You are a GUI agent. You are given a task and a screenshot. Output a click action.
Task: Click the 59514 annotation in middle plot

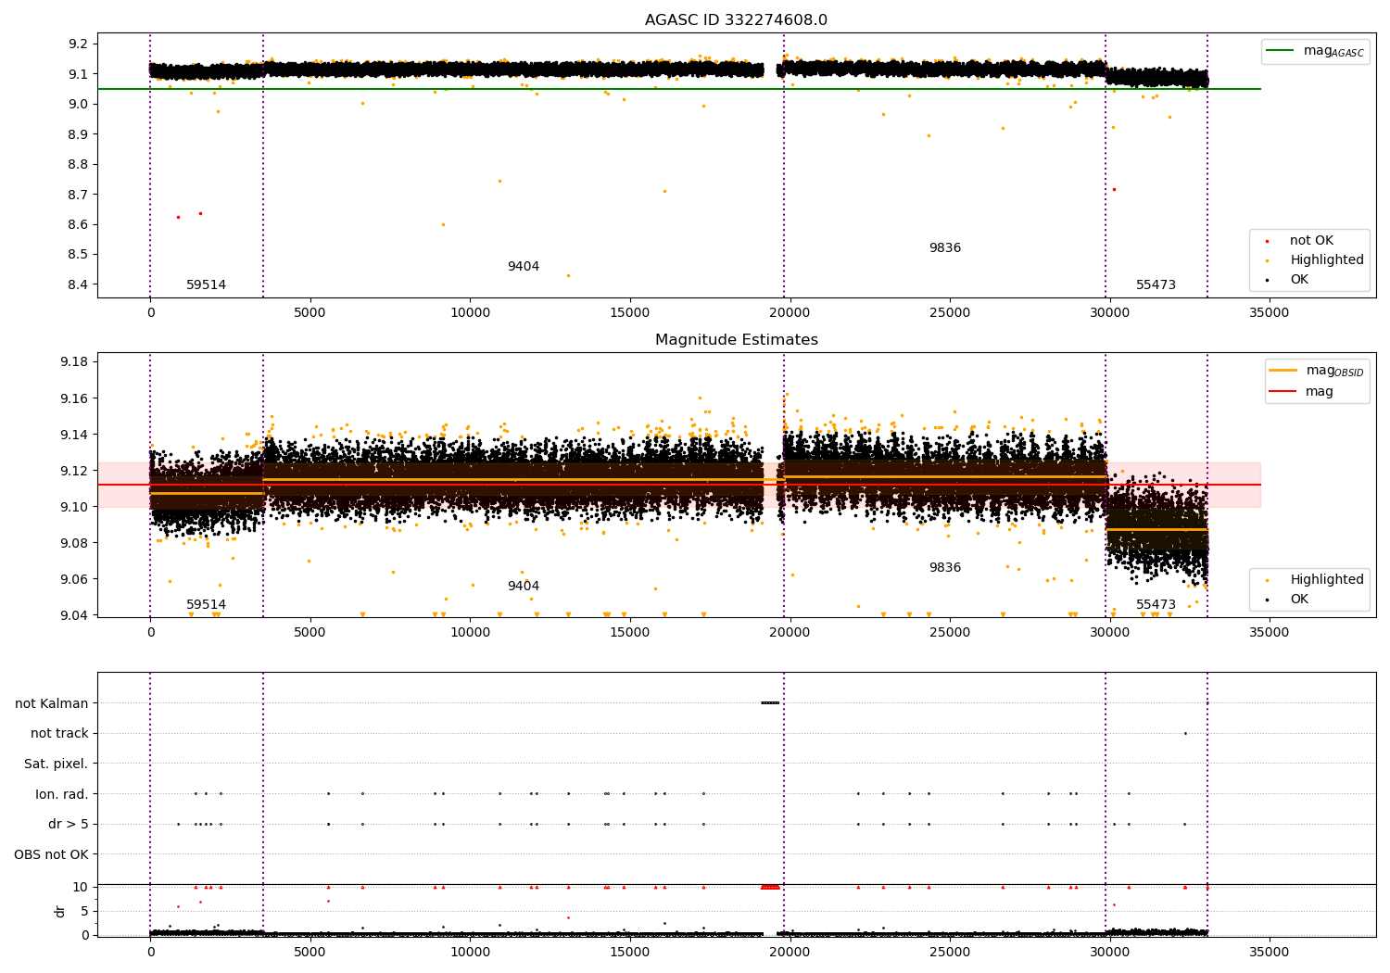[x=206, y=605]
